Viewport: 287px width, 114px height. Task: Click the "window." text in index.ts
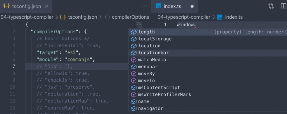click(186, 25)
